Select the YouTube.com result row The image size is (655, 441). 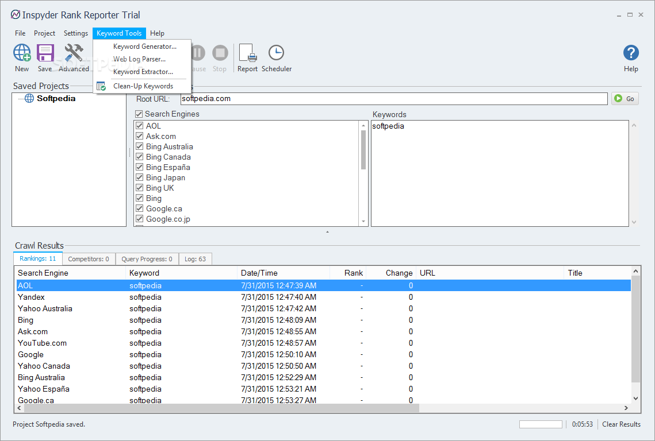tap(323, 343)
